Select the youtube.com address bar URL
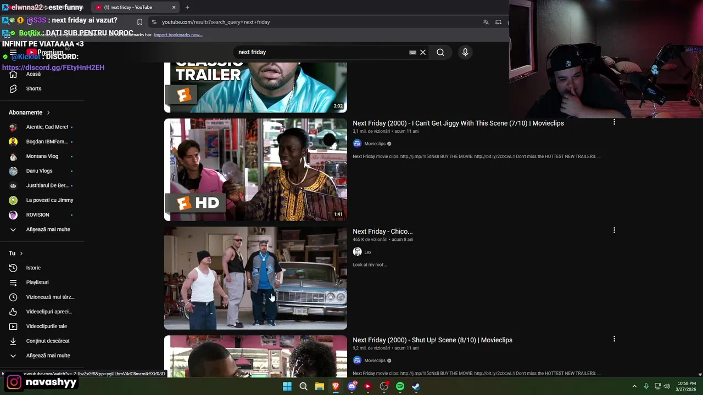Screen dimensions: 703x395 [x=216, y=22]
